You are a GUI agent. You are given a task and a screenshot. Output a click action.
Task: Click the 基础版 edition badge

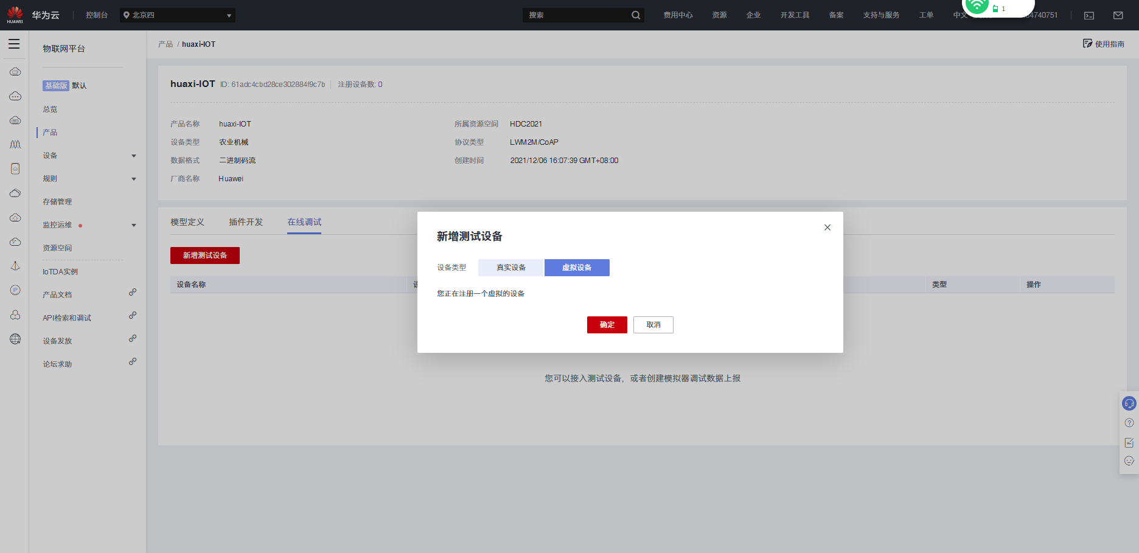pos(56,86)
